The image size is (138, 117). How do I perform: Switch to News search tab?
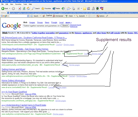point(47,23)
